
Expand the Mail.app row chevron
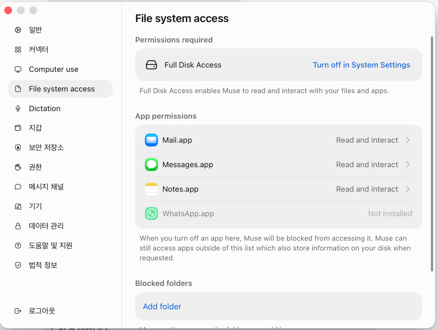[x=408, y=140]
